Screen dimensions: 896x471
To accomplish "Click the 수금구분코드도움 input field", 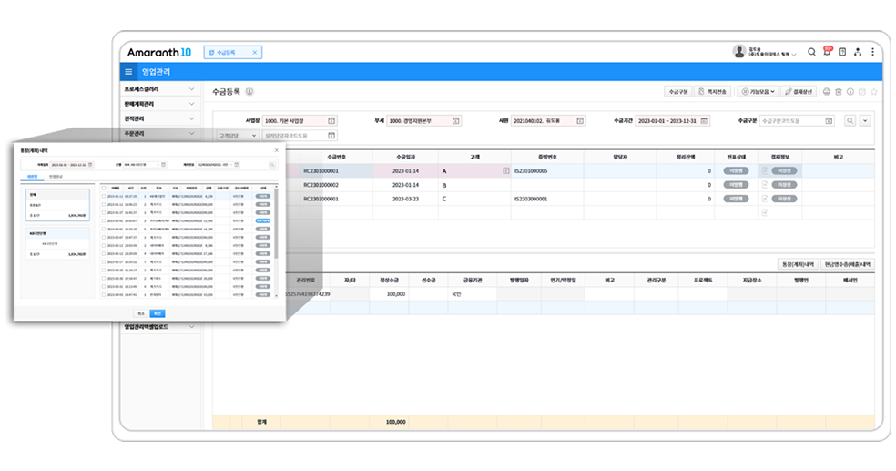I will pos(797,120).
